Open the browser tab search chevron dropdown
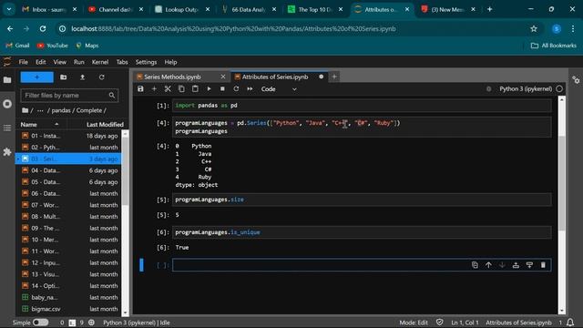Viewport: 583px width, 328px height. point(9,9)
